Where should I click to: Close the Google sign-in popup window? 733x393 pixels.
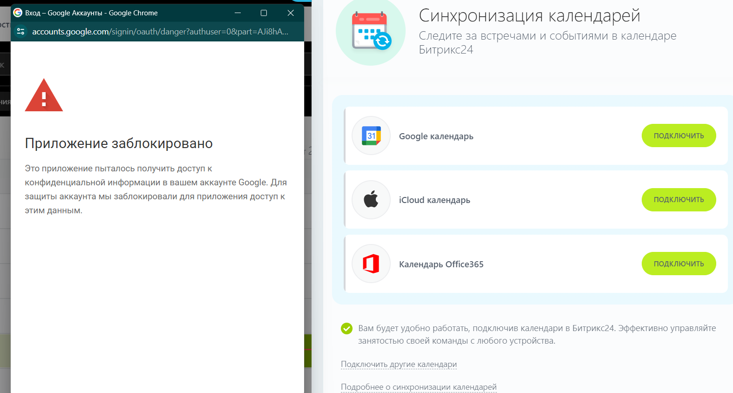tap(291, 13)
